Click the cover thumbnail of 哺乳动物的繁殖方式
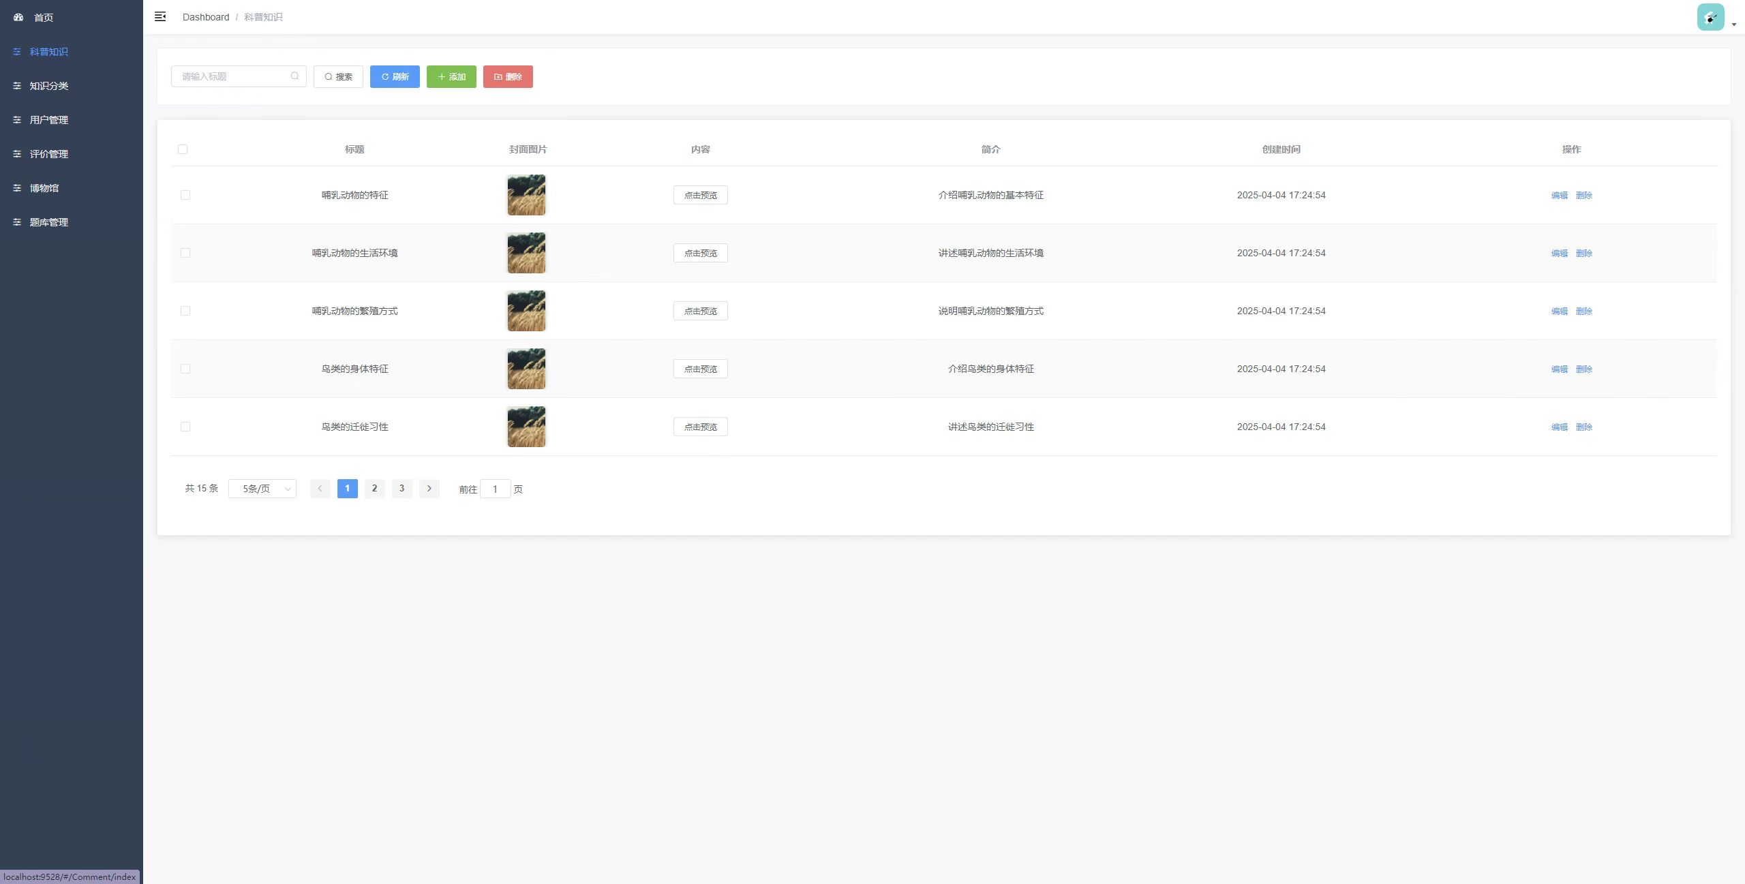 click(526, 311)
